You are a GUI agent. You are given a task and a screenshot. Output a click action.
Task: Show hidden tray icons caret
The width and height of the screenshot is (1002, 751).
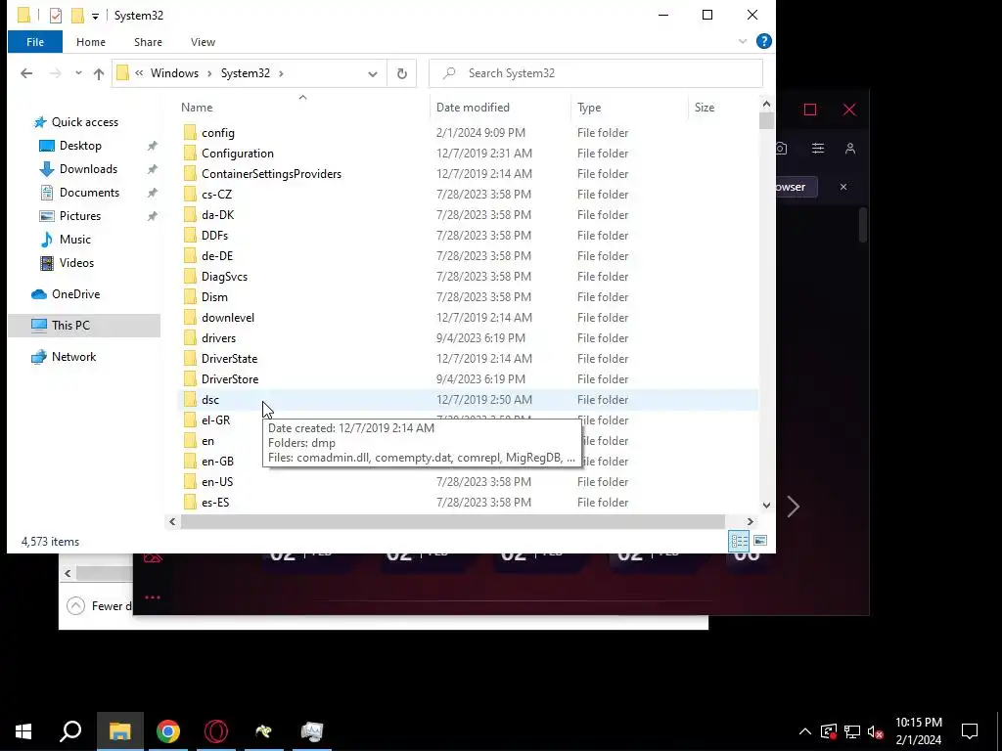pyautogui.click(x=805, y=731)
